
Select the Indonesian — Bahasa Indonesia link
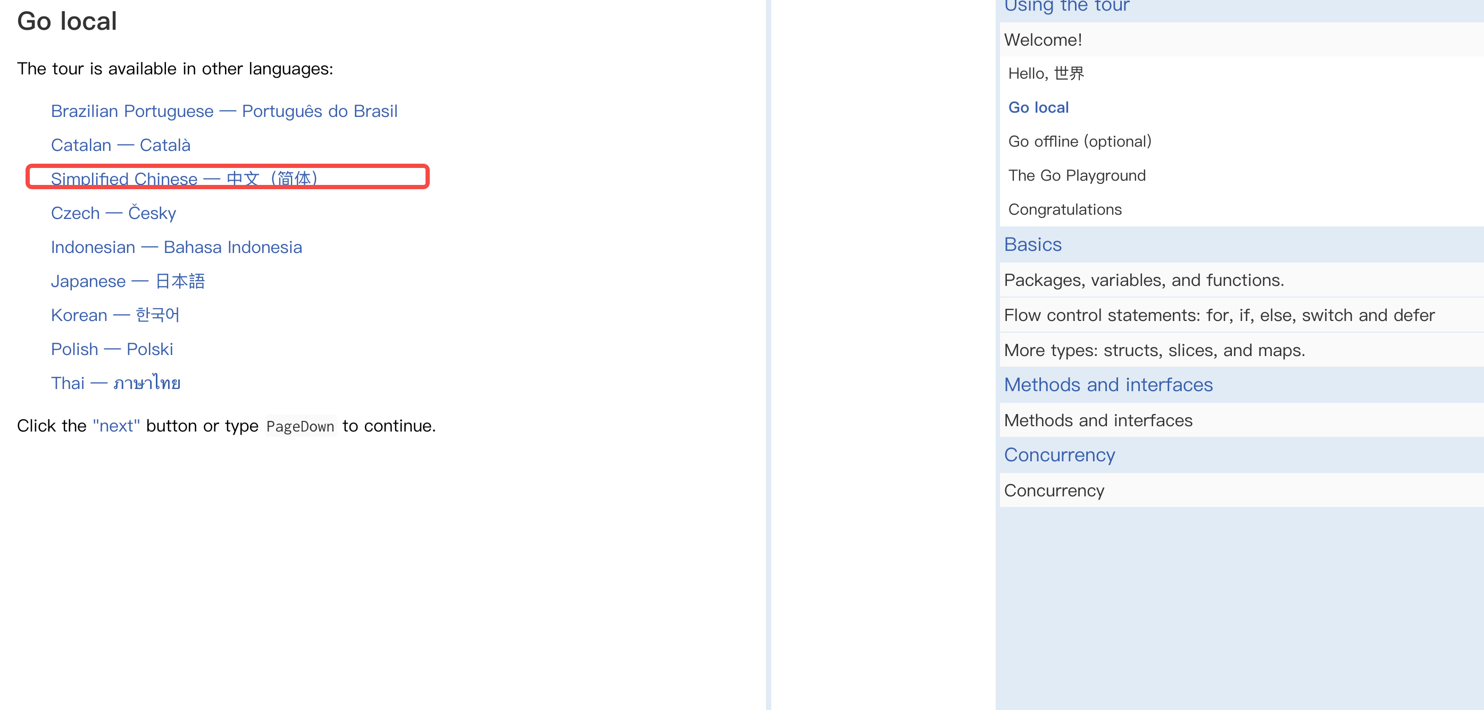[176, 247]
